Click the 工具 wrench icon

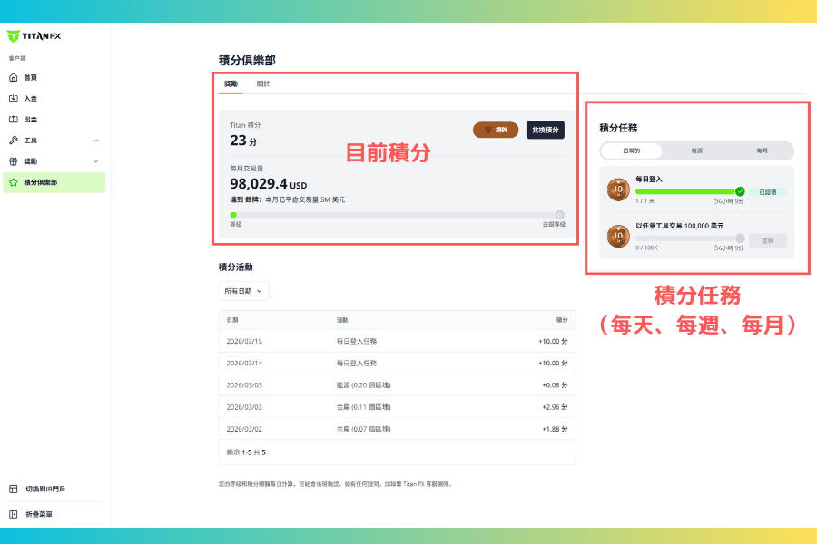click(13, 141)
